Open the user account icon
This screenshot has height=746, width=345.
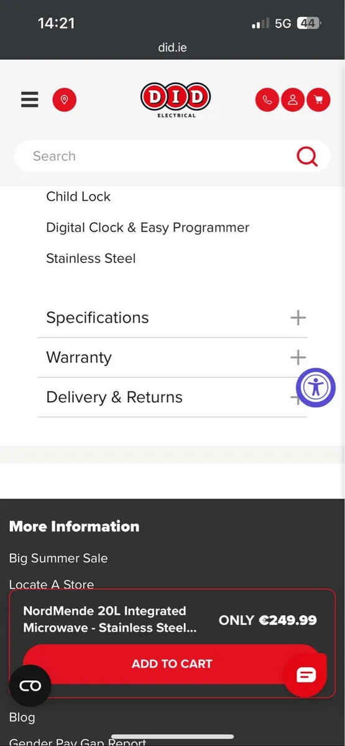(293, 99)
